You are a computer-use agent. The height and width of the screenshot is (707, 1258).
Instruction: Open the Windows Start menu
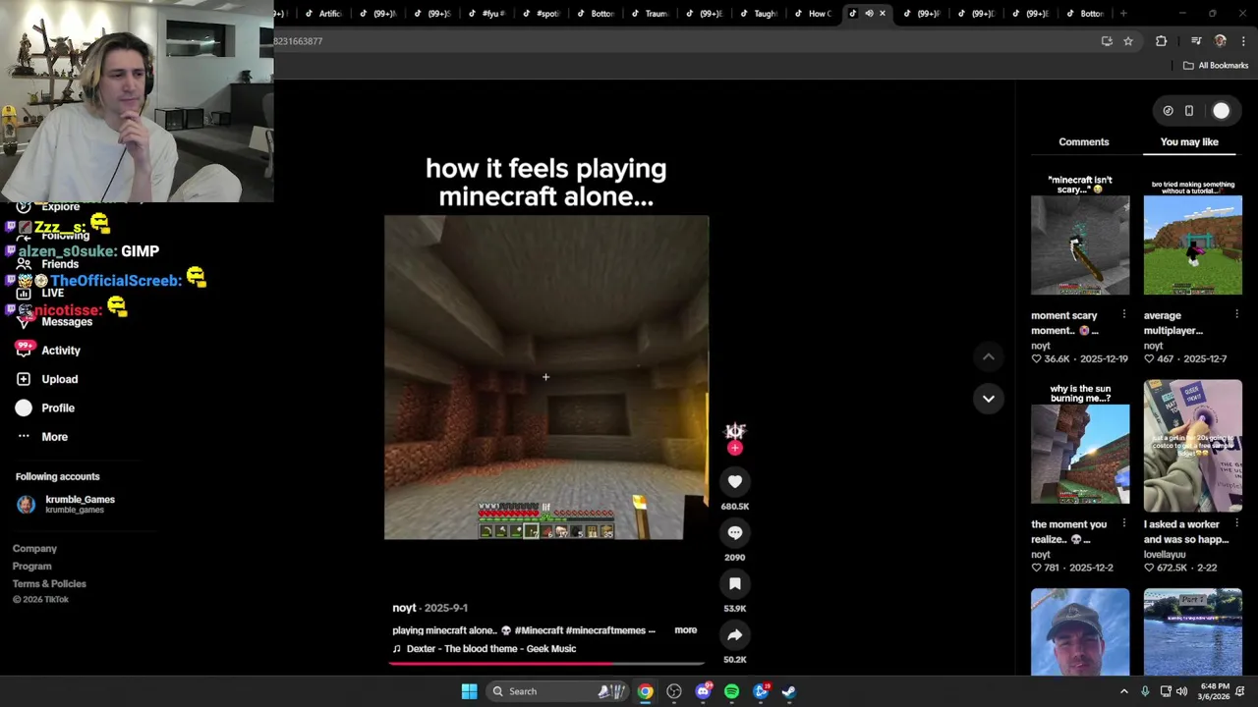point(469,691)
